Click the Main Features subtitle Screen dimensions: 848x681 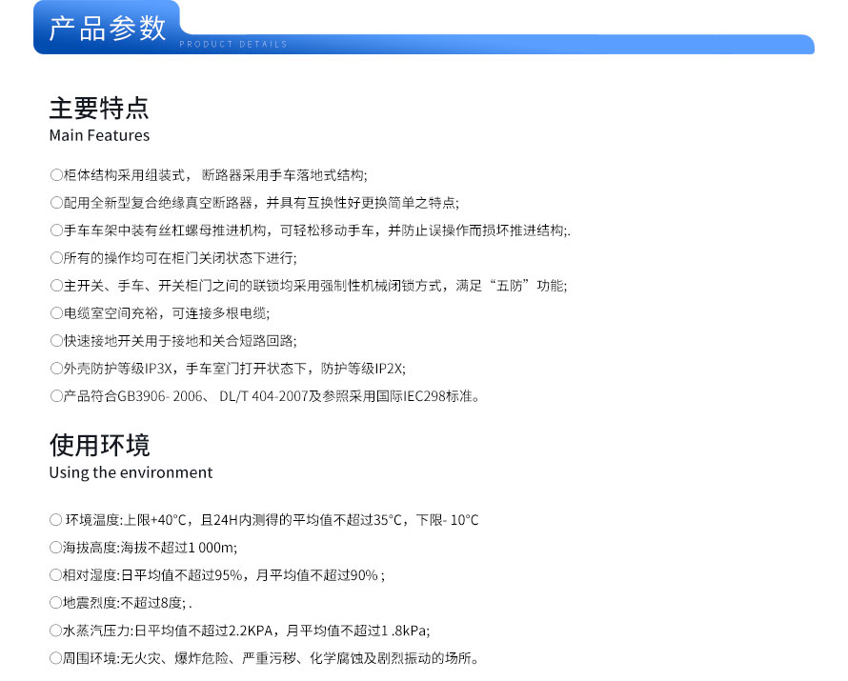(99, 135)
